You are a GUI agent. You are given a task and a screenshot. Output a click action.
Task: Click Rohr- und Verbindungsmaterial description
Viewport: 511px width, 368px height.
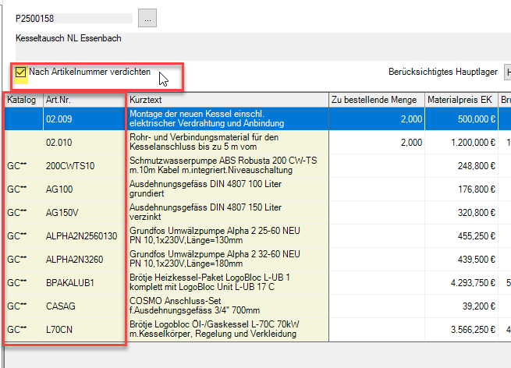(x=204, y=143)
